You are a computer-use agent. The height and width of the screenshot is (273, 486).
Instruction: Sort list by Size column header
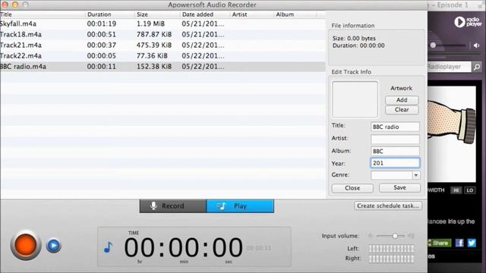(x=157, y=14)
